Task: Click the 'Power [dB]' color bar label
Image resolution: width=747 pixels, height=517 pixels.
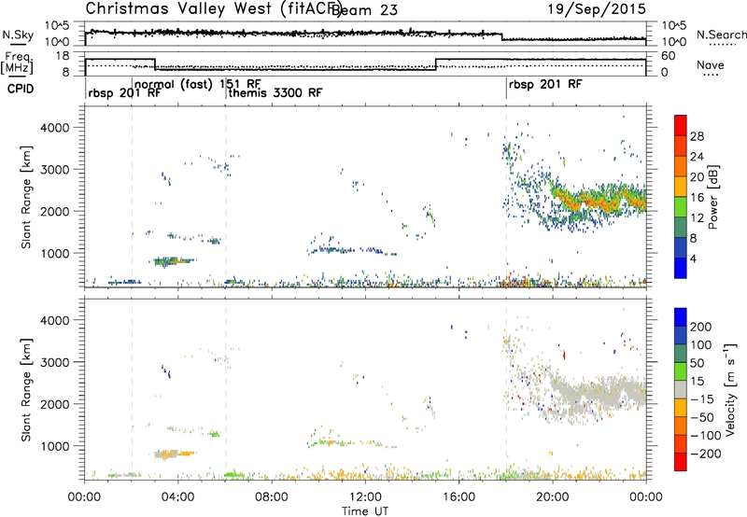Action: [x=712, y=197]
